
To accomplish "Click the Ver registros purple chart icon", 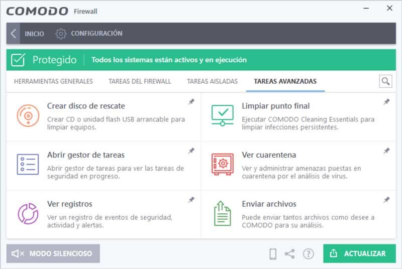I will point(28,213).
